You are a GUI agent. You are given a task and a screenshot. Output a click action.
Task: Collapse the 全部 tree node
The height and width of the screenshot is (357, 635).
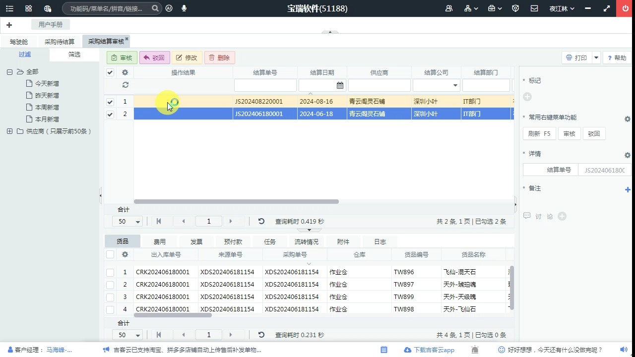(x=9, y=72)
